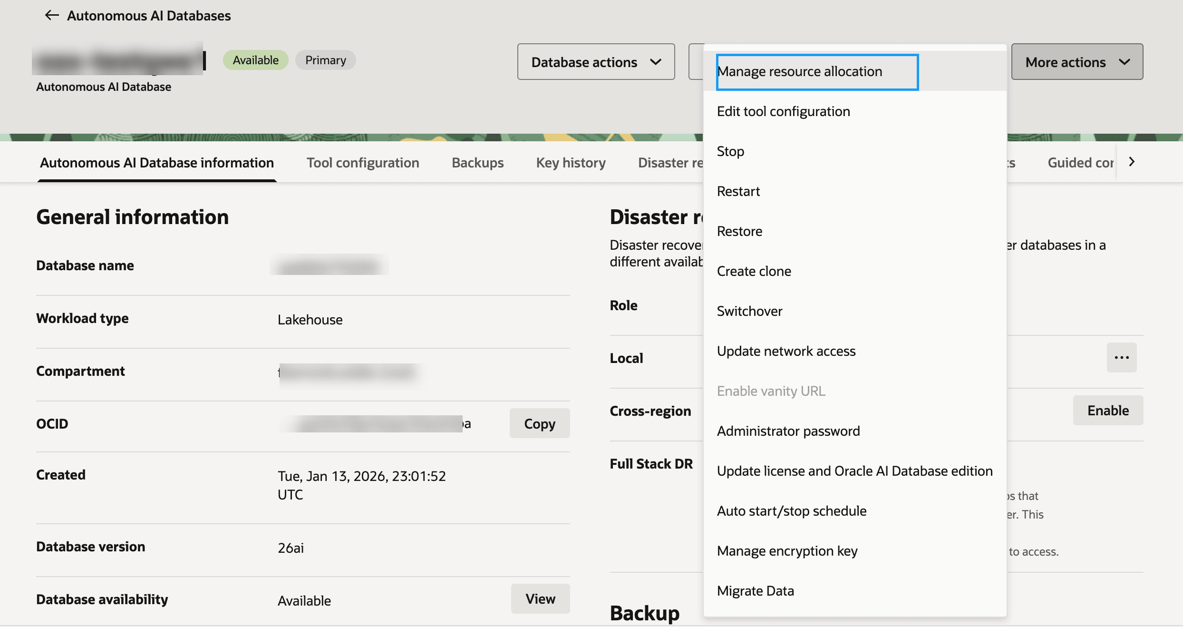This screenshot has width=1183, height=627.
Task: Select Auto start/stop schedule
Action: point(791,510)
